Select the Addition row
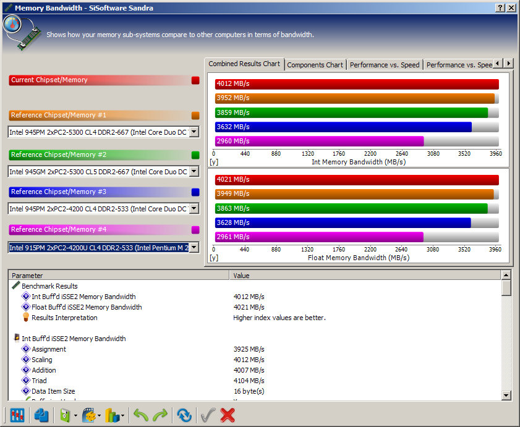This screenshot has width=520, height=427. 255,370
